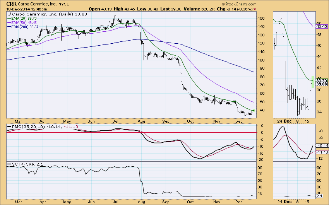Click the -8 PMO axis label on zoom panel

click(x=320, y=131)
